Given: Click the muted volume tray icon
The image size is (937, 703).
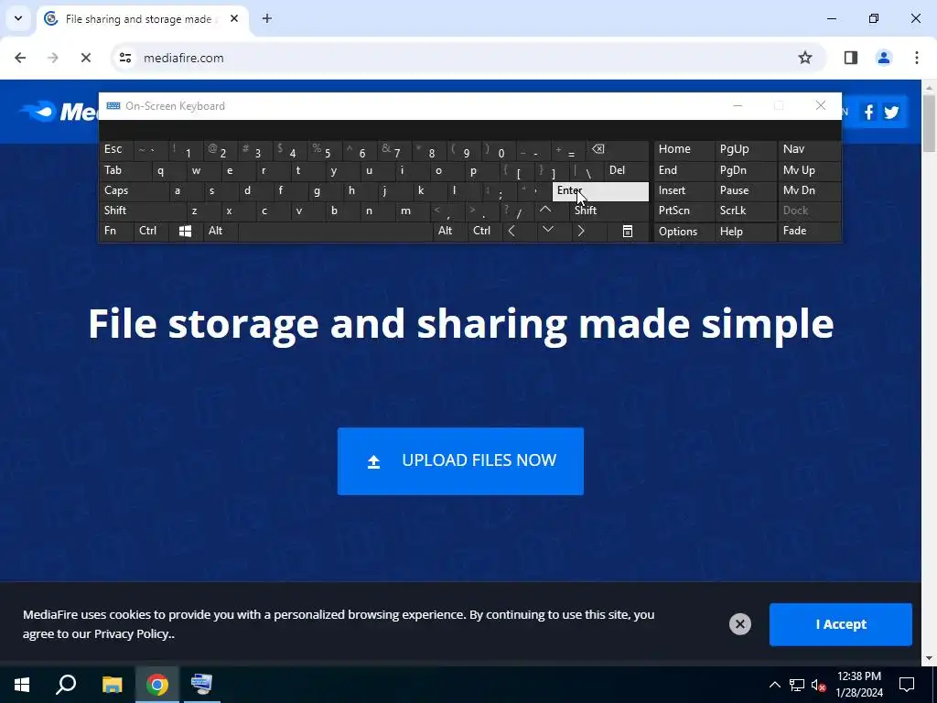Looking at the screenshot, I should pyautogui.click(x=818, y=685).
